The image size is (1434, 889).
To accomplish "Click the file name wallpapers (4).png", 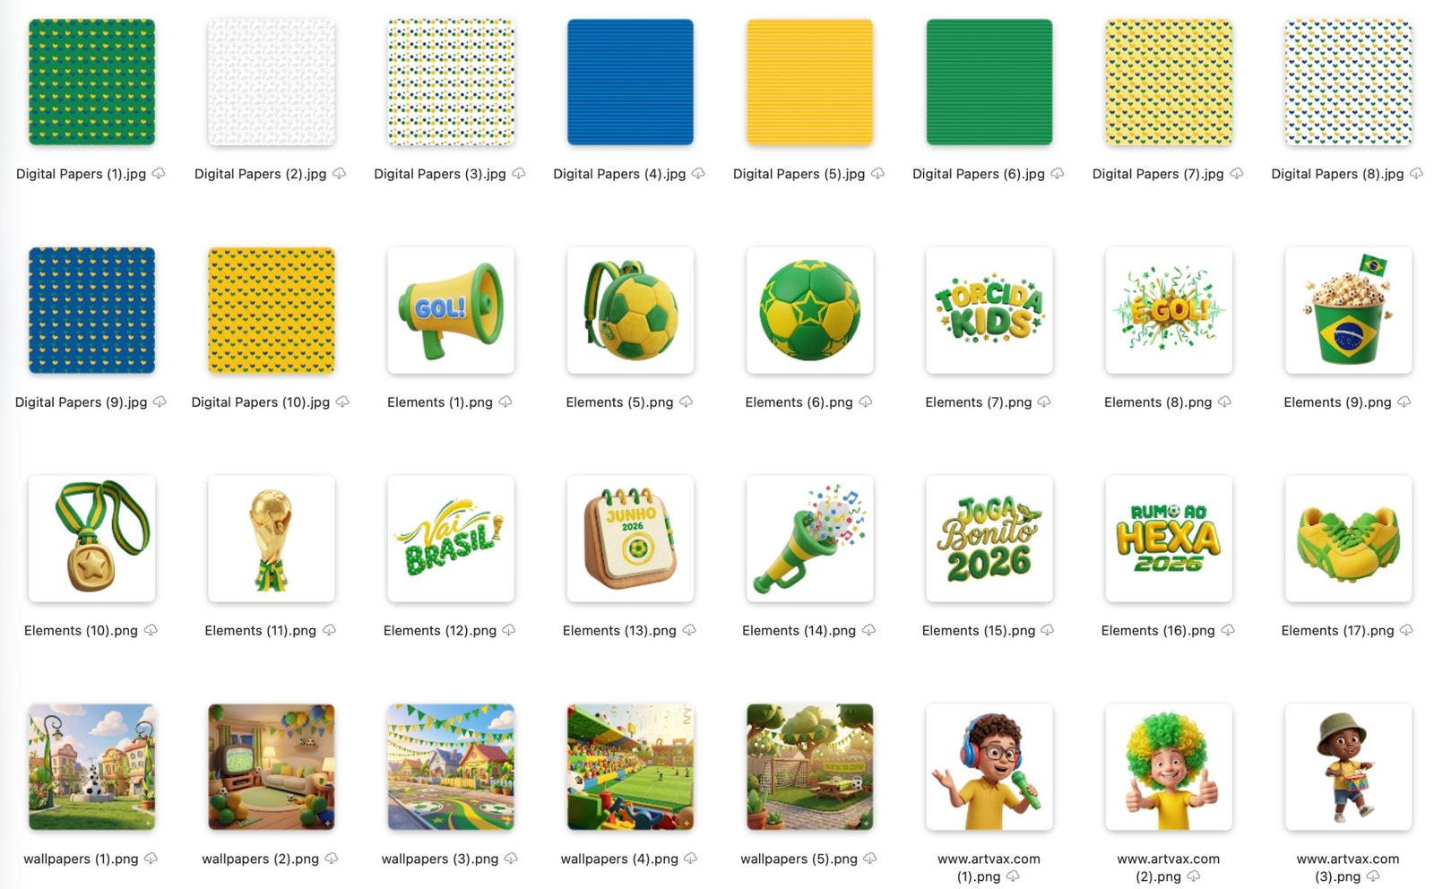I will click(x=619, y=859).
